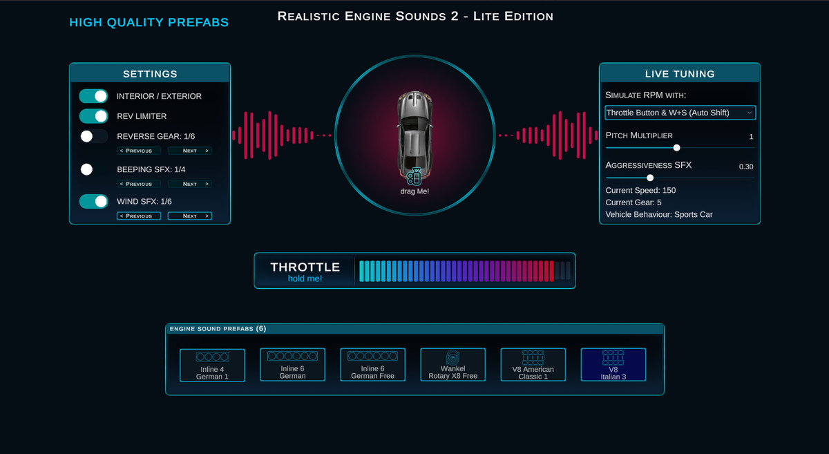
Task: Click Previous under Reverse Gear
Action: [139, 151]
